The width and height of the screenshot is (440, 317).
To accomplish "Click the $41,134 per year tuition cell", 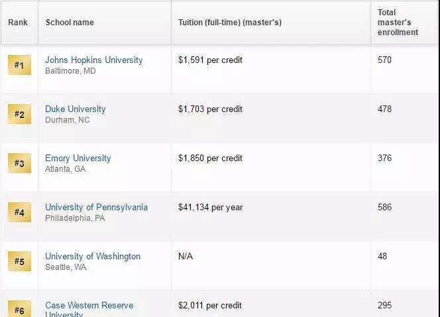I will [210, 207].
